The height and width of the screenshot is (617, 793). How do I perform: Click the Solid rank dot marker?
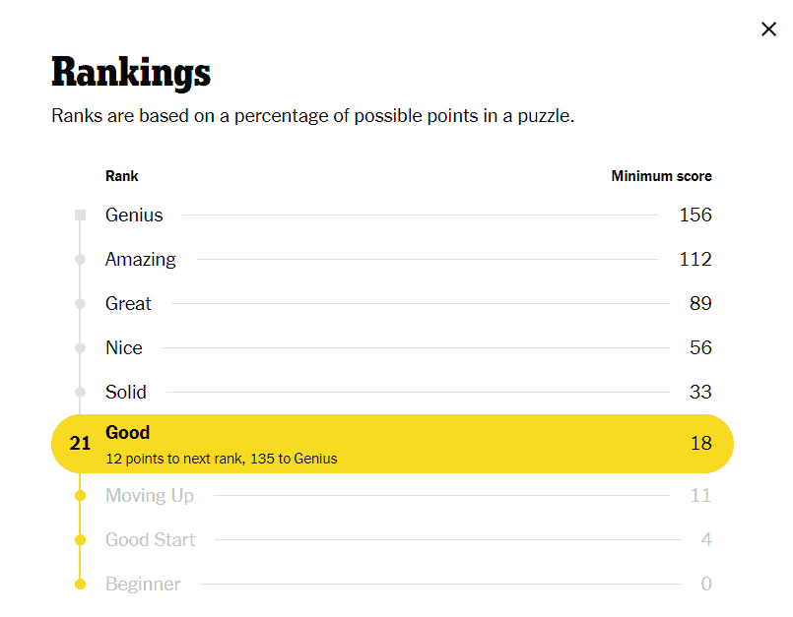pyautogui.click(x=80, y=393)
